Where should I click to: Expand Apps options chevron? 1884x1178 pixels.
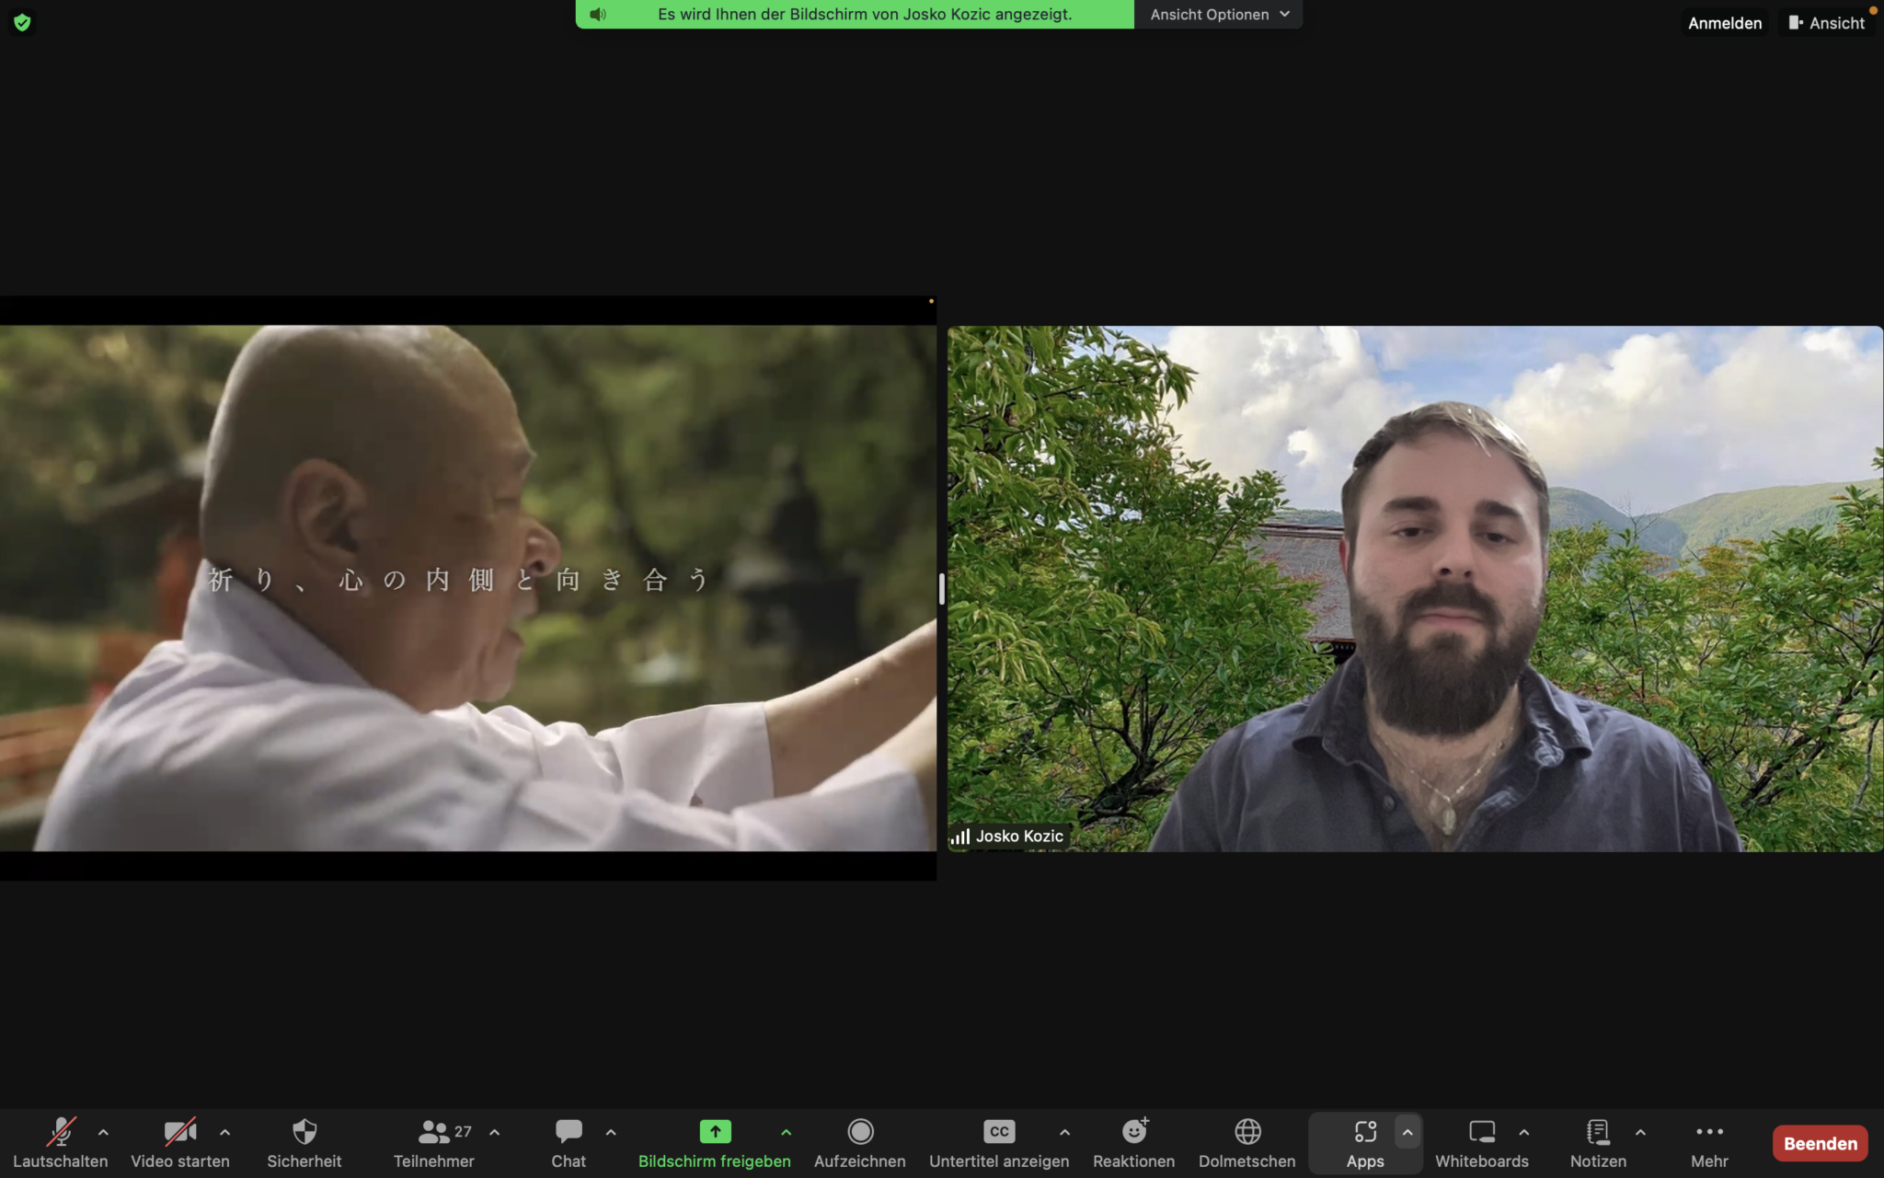point(1407,1132)
